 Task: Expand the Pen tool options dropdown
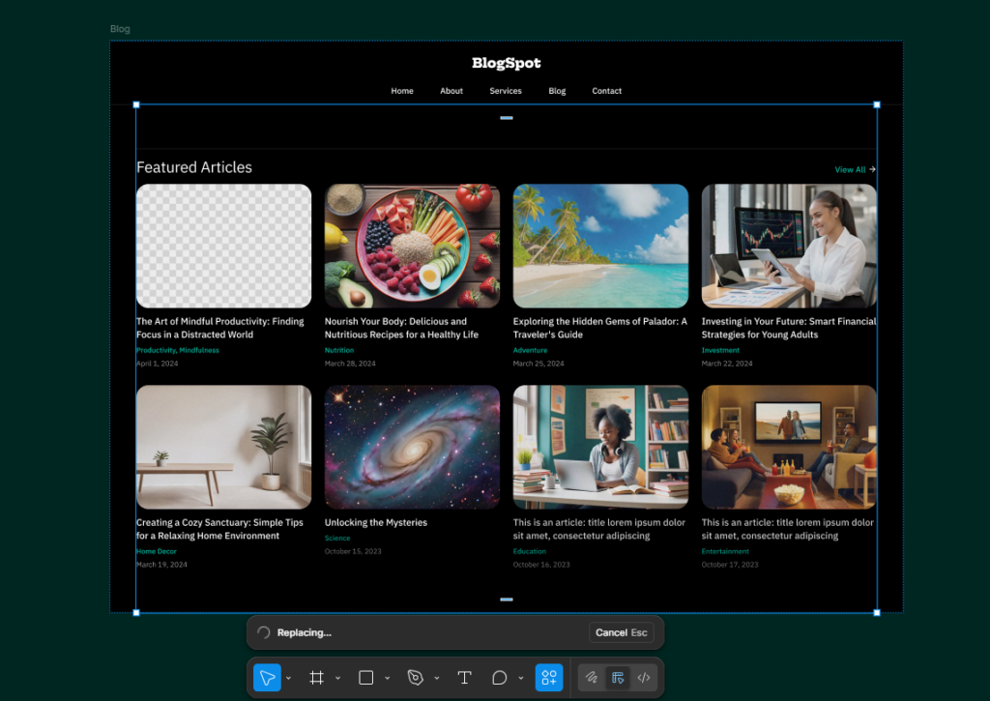click(x=437, y=679)
